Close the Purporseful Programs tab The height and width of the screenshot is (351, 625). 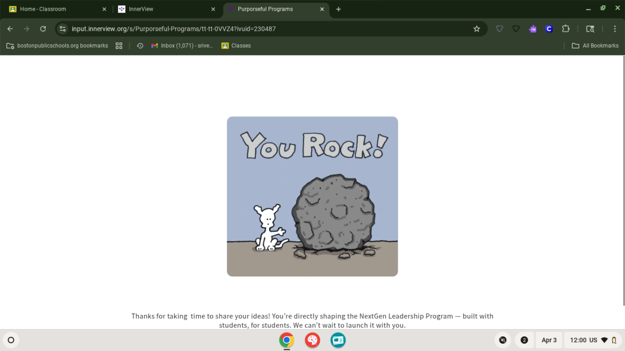322,9
